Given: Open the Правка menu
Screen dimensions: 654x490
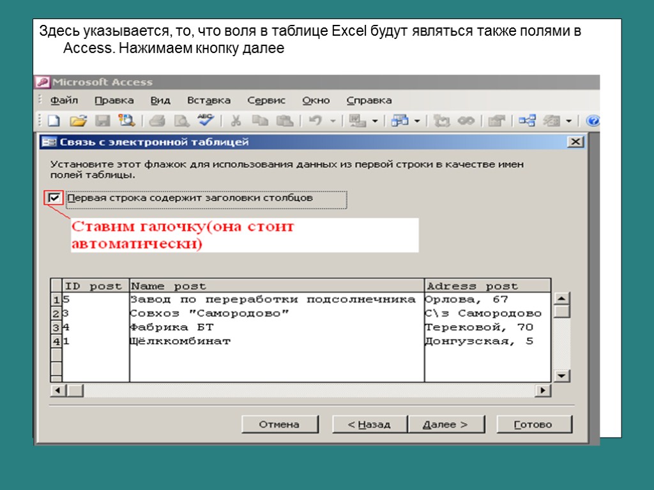Looking at the screenshot, I should coord(114,100).
